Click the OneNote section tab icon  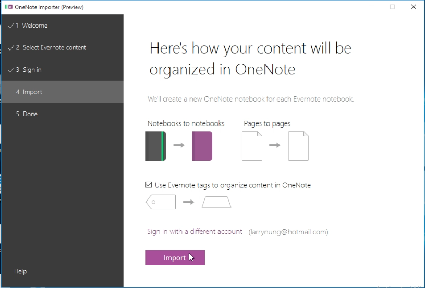(x=216, y=202)
